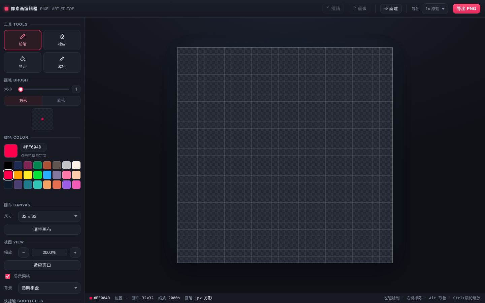Select the eraser (橡皮) tool

(62, 40)
